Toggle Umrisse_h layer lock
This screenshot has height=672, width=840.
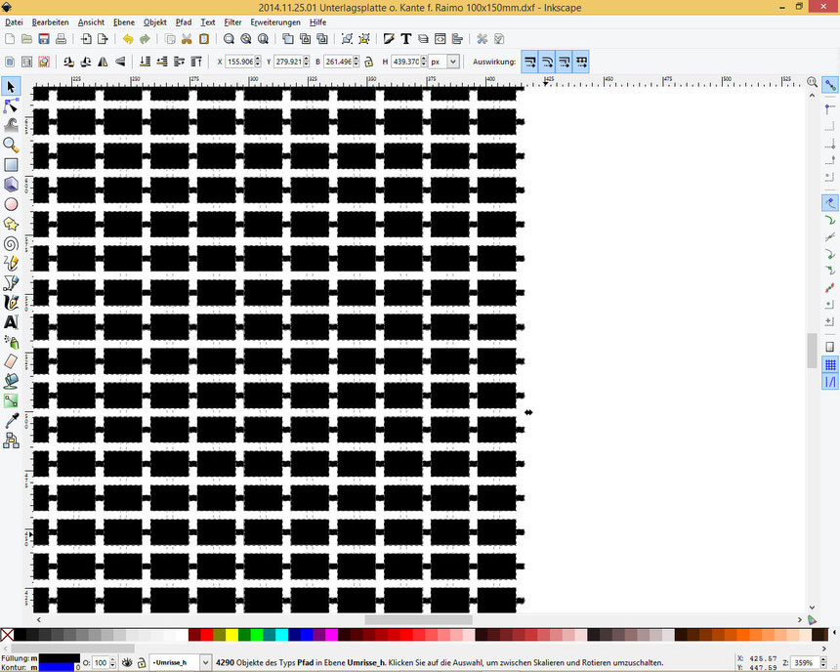pos(142,662)
